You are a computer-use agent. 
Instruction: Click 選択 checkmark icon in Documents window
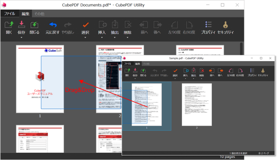click(x=86, y=25)
